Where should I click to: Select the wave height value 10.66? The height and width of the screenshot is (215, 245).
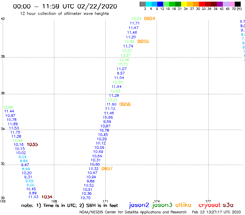point(108,117)
